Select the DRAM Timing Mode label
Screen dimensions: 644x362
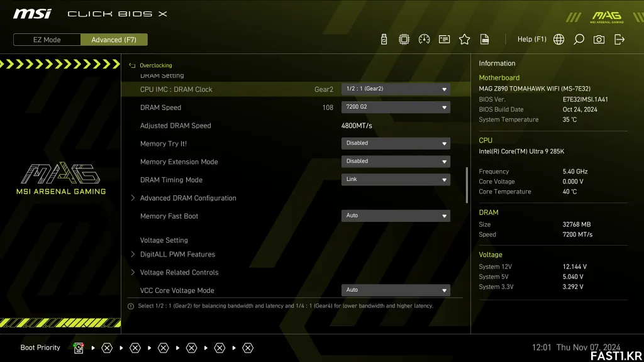[x=171, y=180]
